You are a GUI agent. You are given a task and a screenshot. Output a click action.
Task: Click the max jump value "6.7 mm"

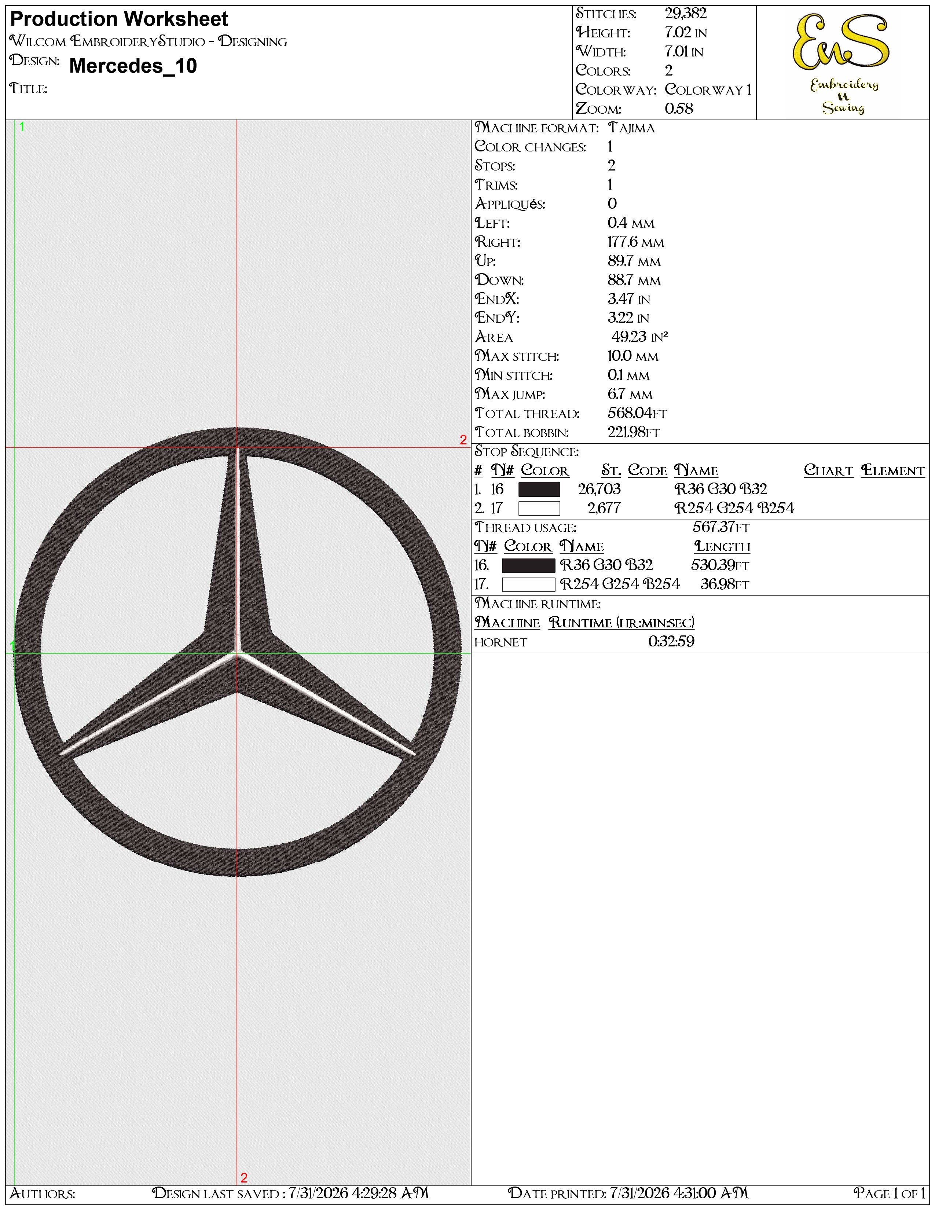point(630,394)
